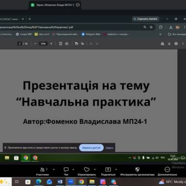This screenshot has width=186, height=186.
Task: Click the address bar with PDF URL
Action: tap(71, 27)
